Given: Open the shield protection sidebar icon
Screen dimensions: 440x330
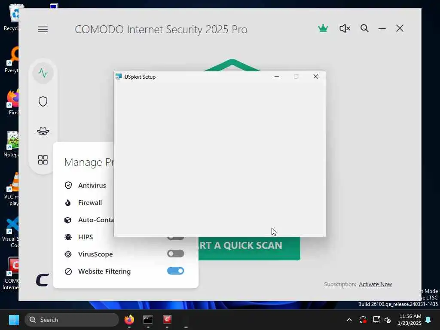Looking at the screenshot, I should [43, 101].
